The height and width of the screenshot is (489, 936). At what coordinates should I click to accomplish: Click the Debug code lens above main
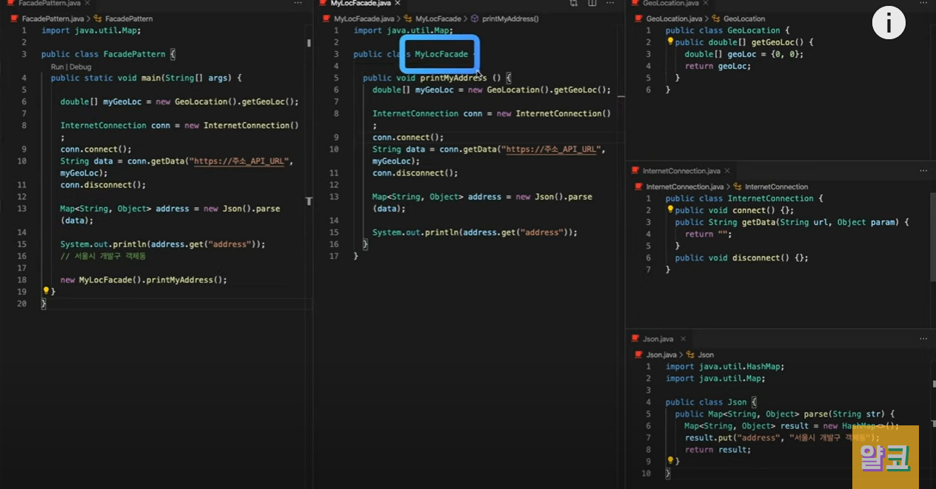80,67
